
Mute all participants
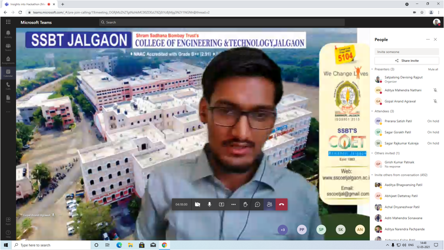(433, 69)
